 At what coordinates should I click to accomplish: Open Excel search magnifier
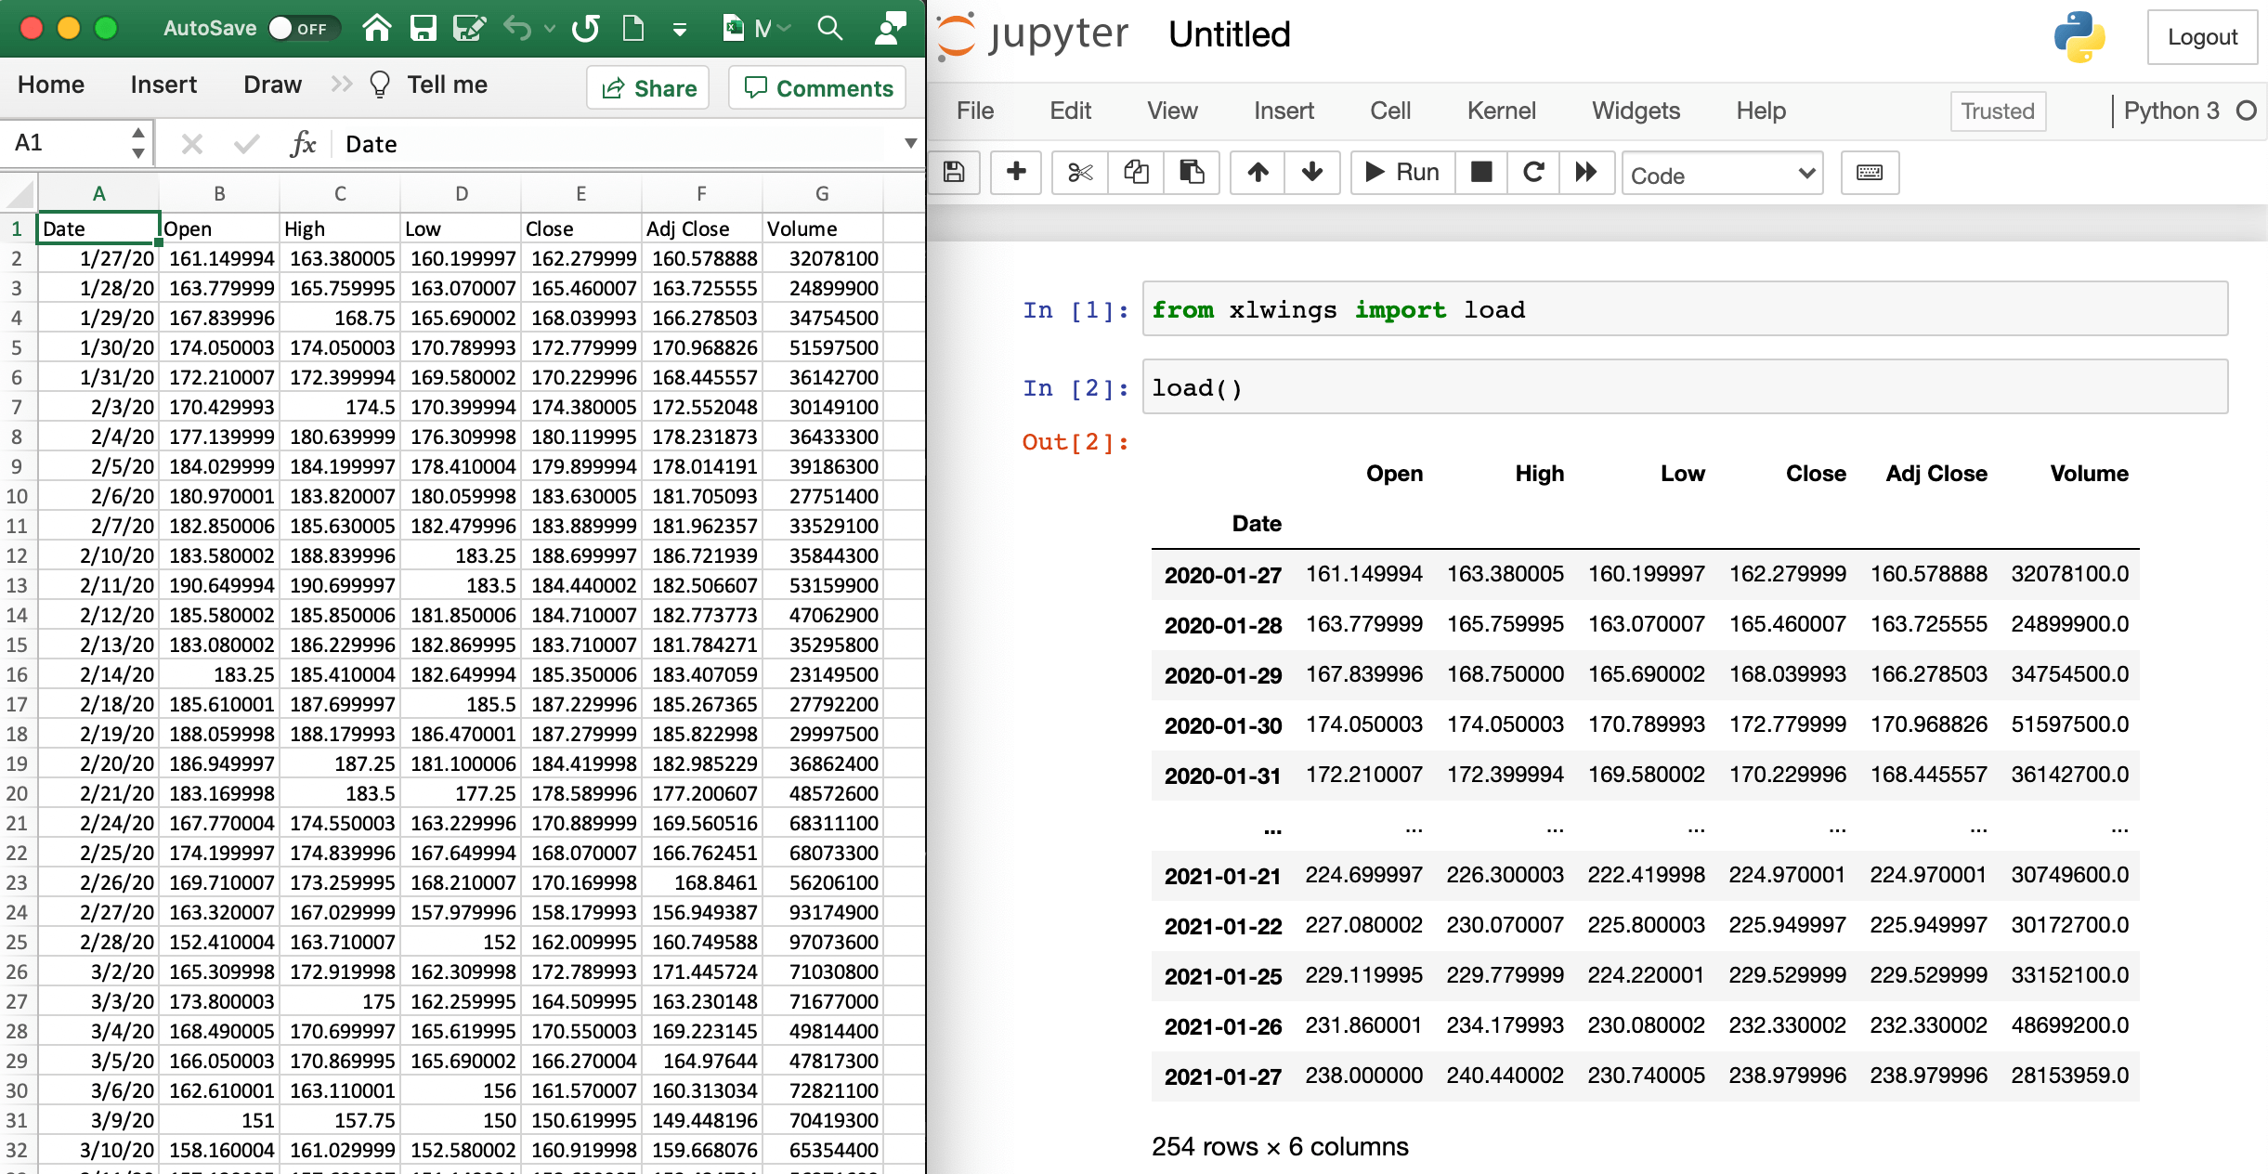pyautogui.click(x=830, y=29)
